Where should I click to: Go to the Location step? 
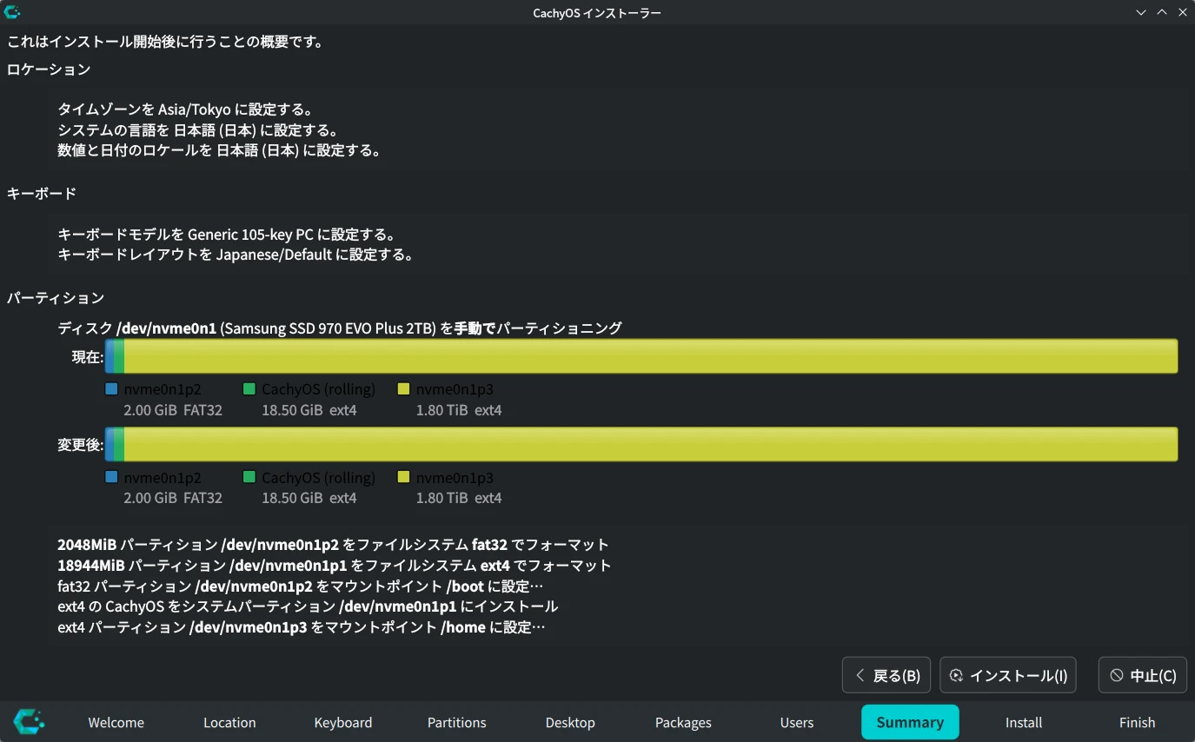pos(229,722)
